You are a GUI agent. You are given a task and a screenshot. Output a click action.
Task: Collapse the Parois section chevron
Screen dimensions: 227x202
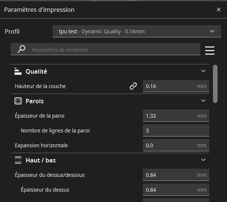pos(203,101)
